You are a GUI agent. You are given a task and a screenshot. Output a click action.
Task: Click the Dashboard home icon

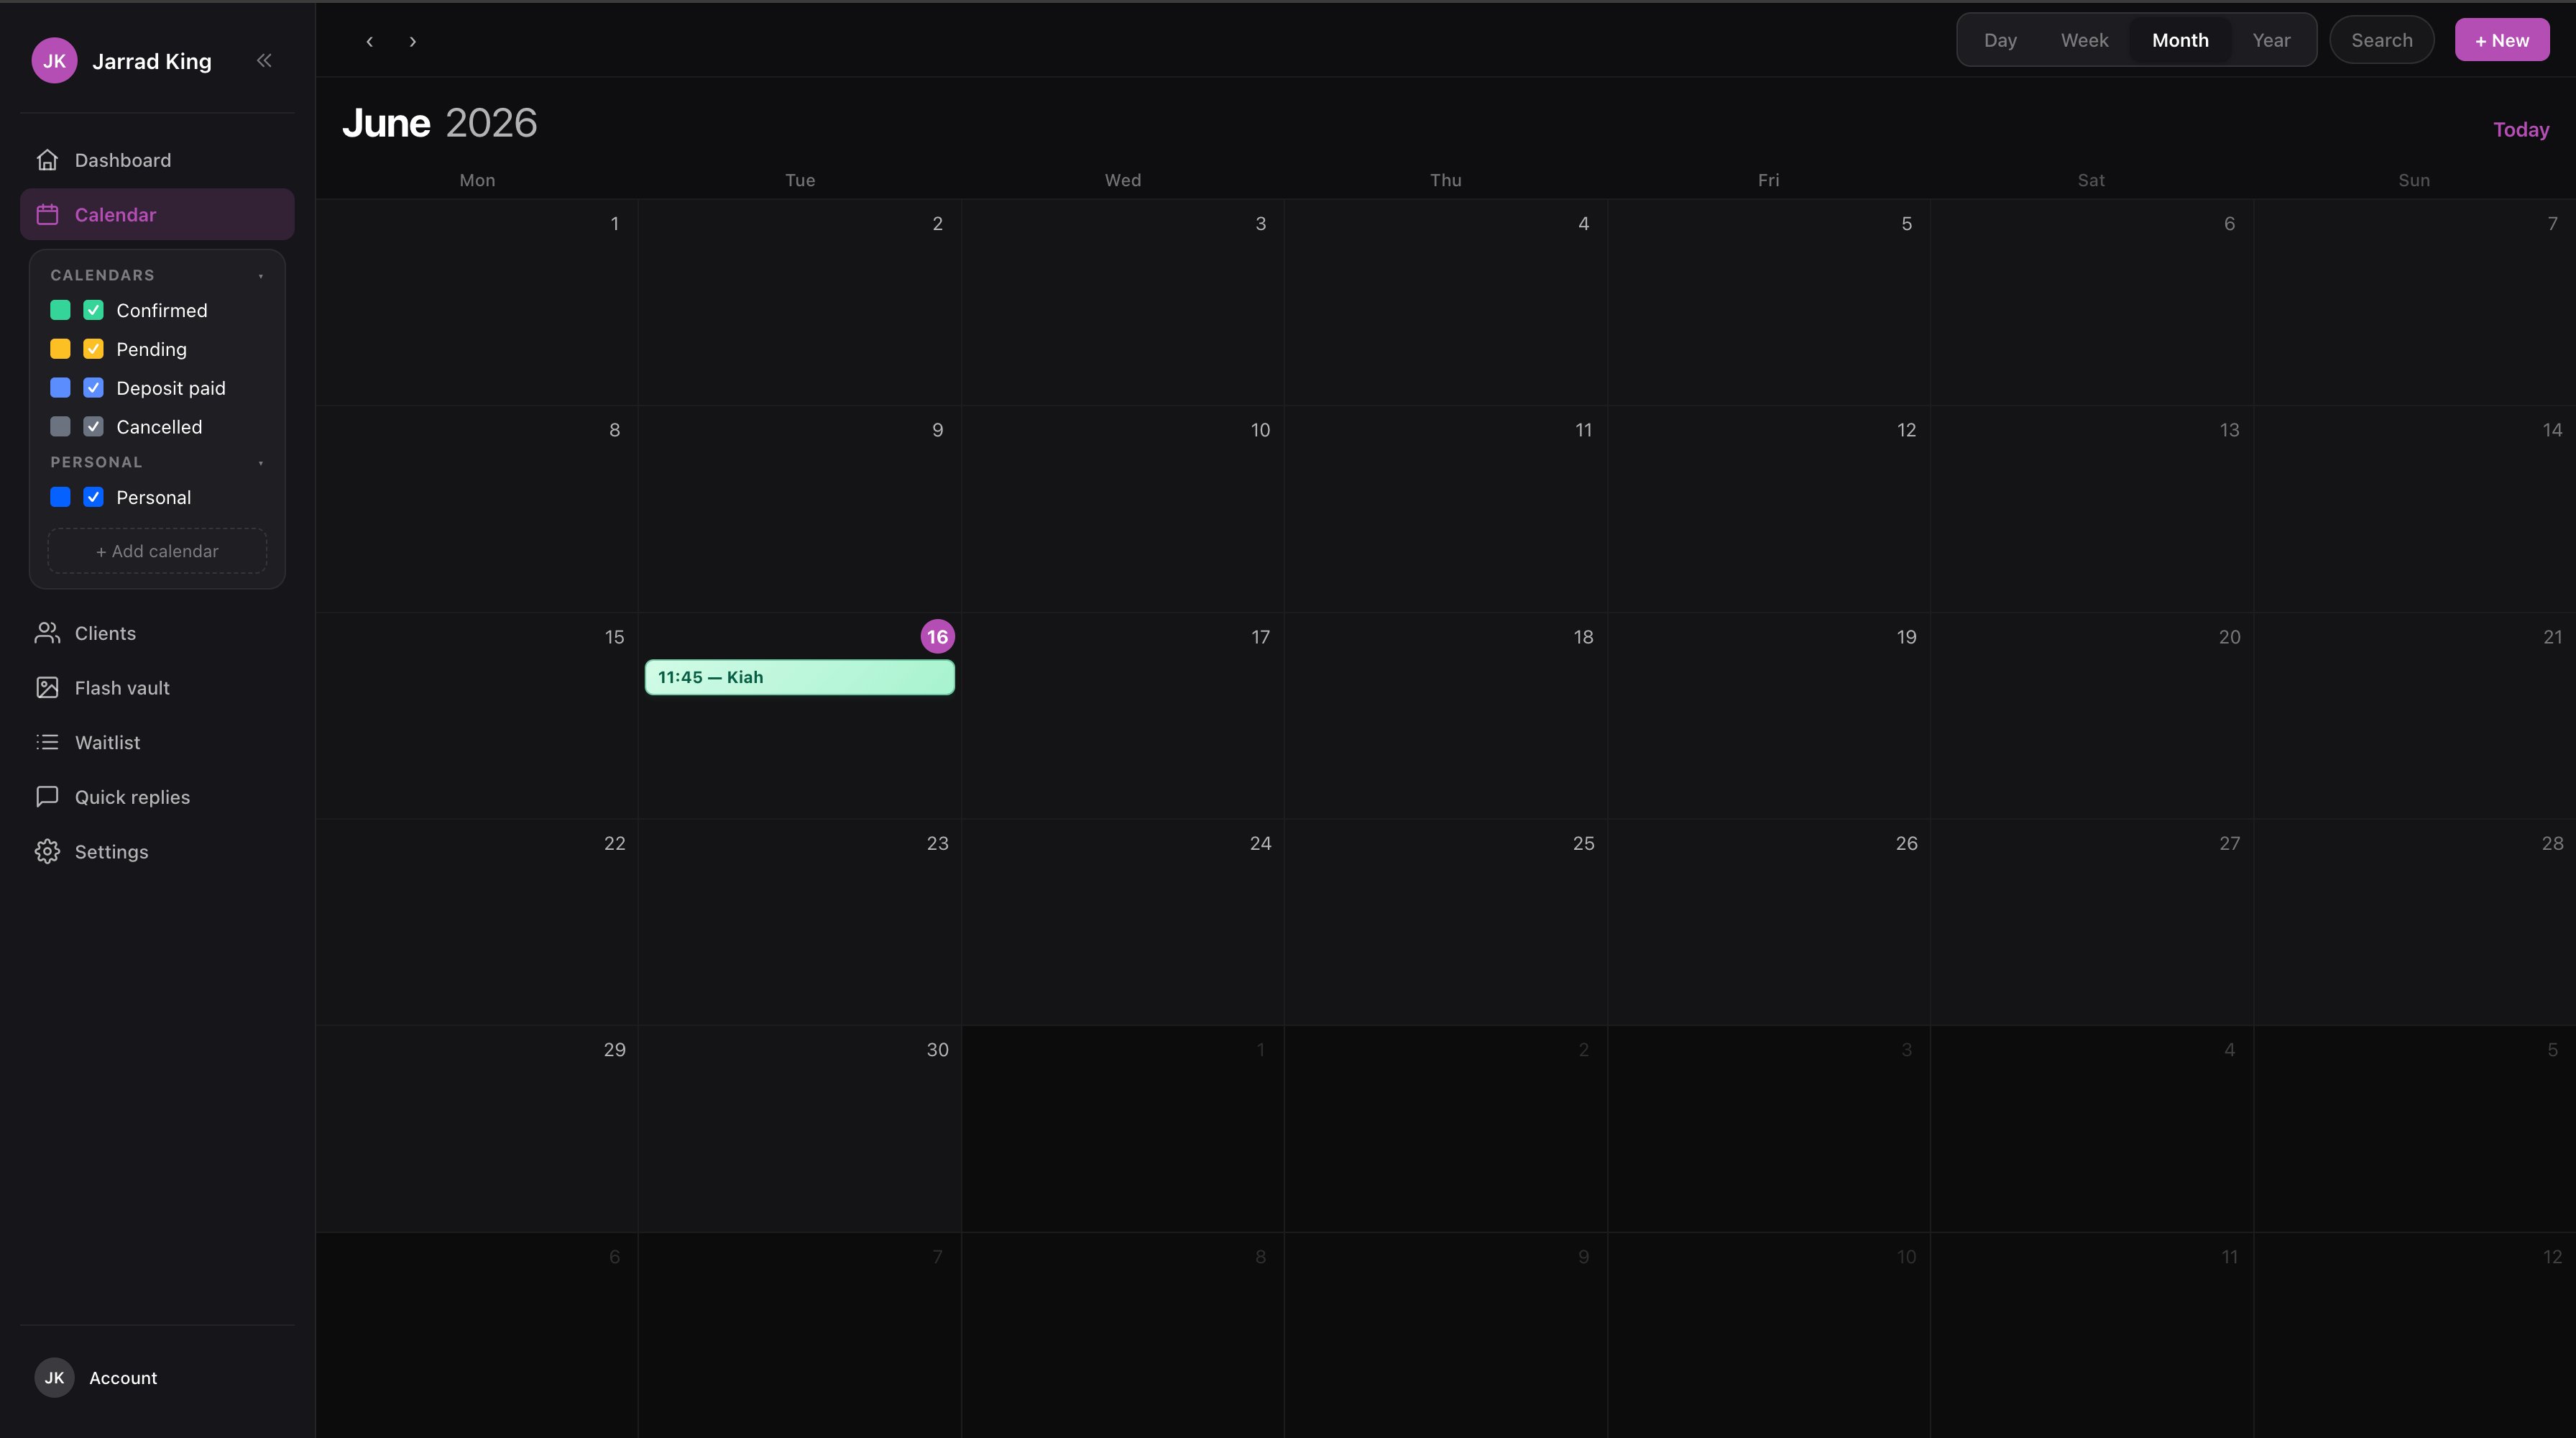pos(47,160)
